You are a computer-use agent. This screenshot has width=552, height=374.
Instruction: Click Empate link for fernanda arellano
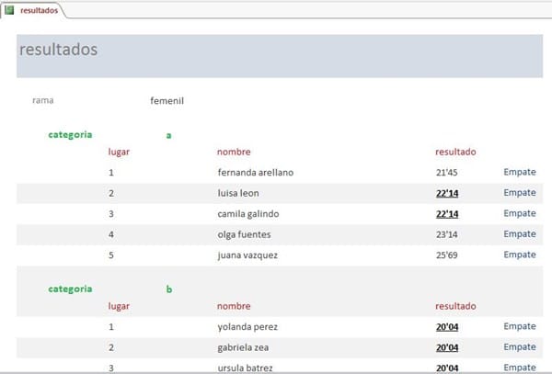click(520, 172)
